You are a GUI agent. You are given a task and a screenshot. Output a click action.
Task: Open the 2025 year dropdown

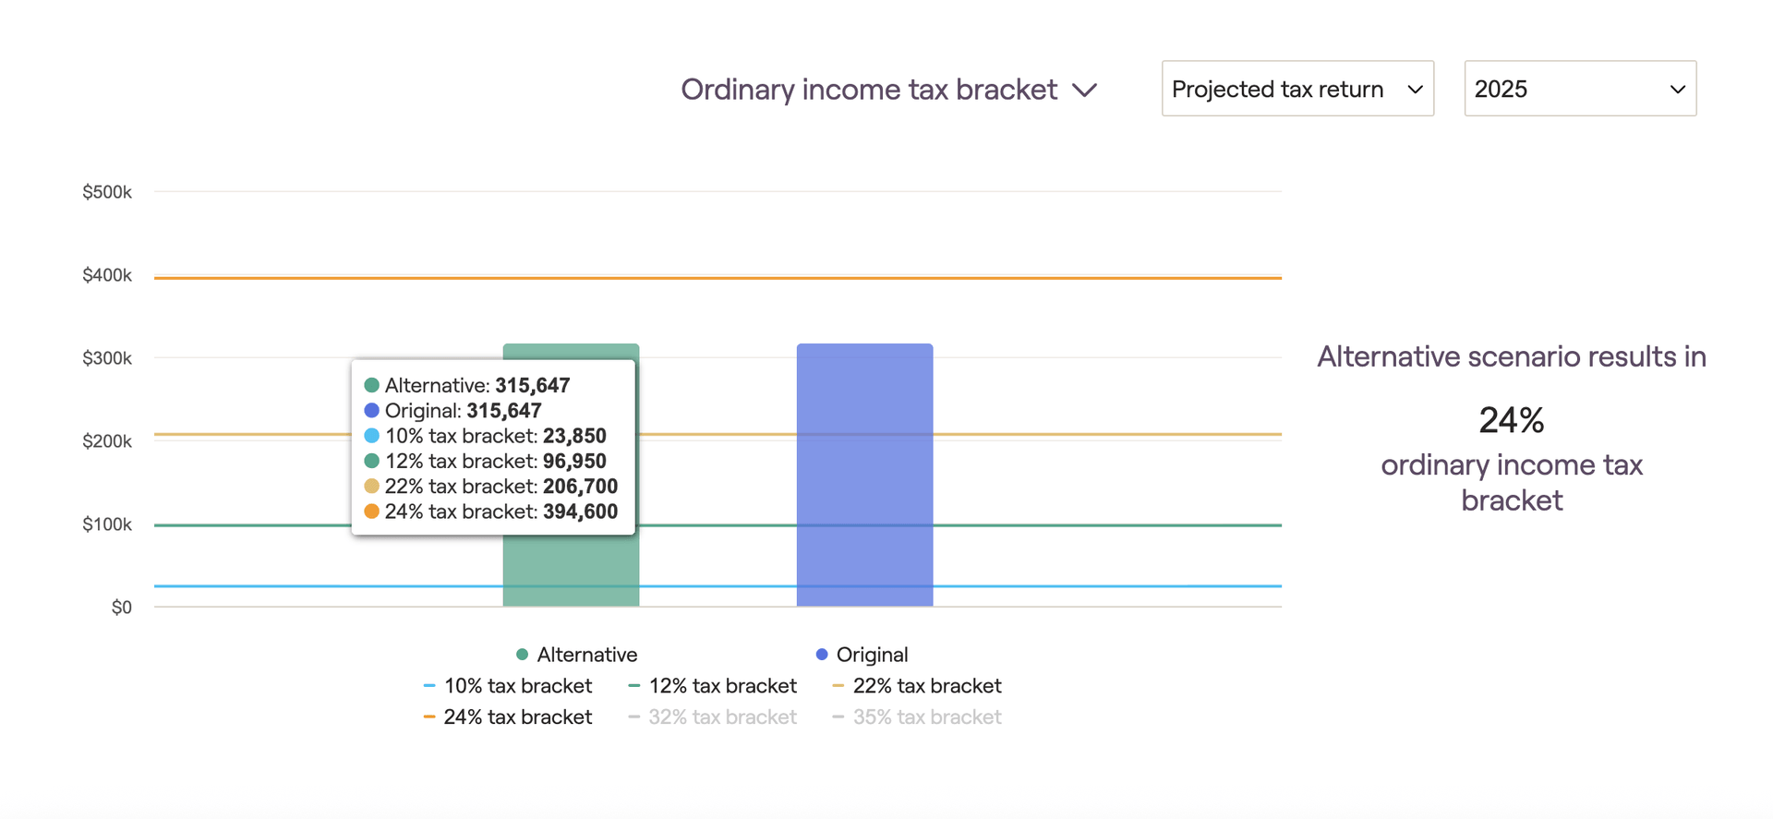click(1579, 89)
